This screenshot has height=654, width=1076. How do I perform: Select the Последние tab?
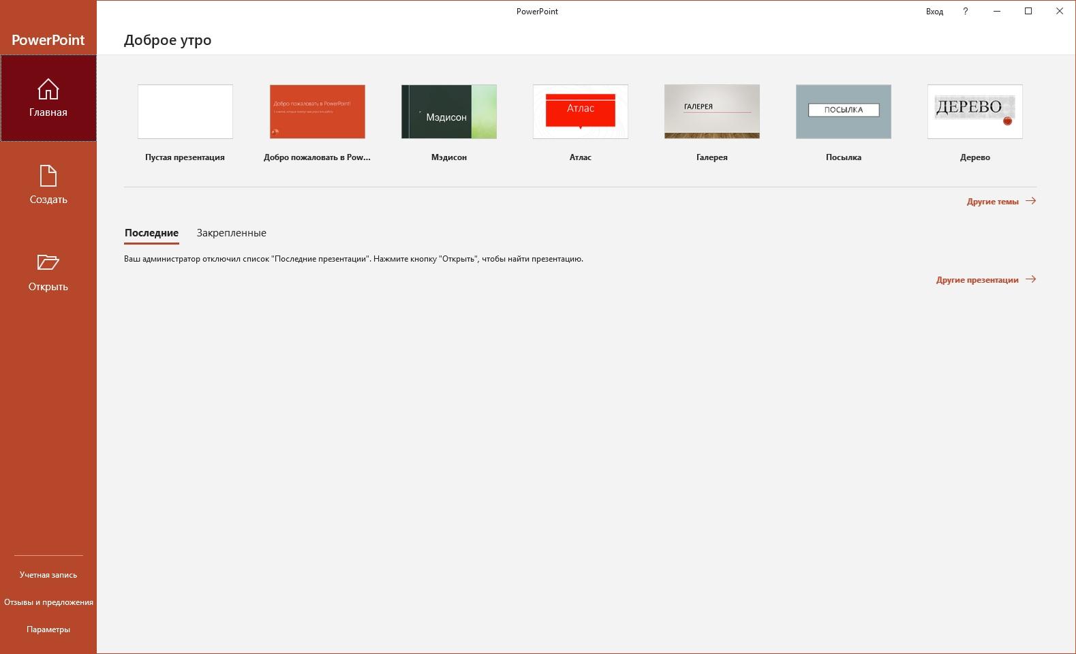coord(151,233)
